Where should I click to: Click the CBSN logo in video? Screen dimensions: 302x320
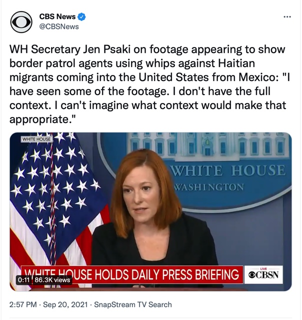(263, 275)
